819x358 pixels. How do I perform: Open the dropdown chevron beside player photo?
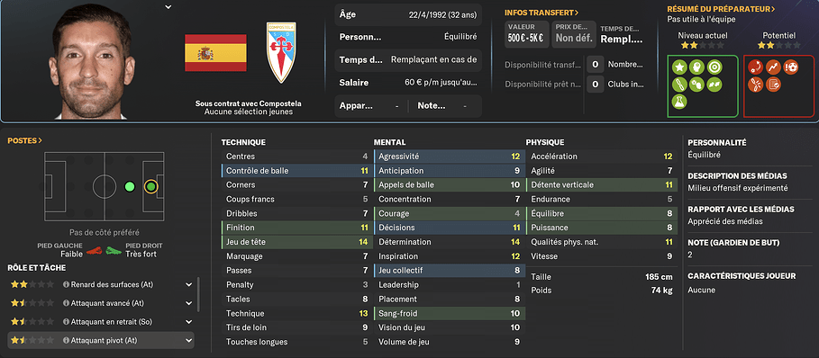click(x=168, y=7)
